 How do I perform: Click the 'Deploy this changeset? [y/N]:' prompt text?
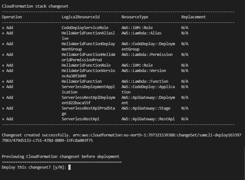(34, 167)
